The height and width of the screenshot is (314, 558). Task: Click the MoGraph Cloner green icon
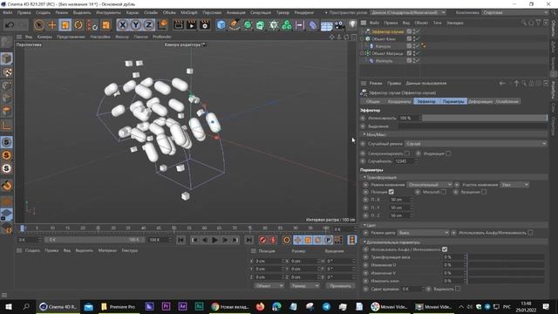point(287,25)
